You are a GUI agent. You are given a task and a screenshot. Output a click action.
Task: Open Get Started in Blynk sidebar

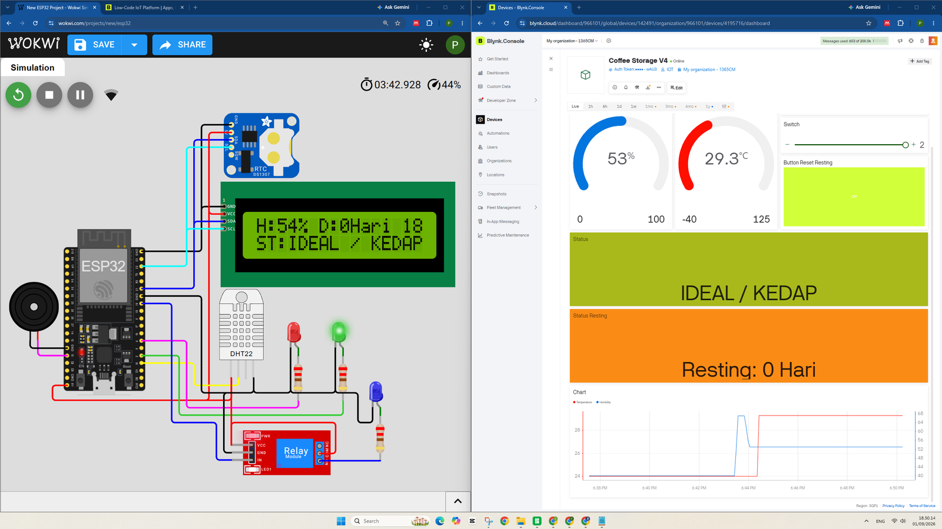[497, 59]
